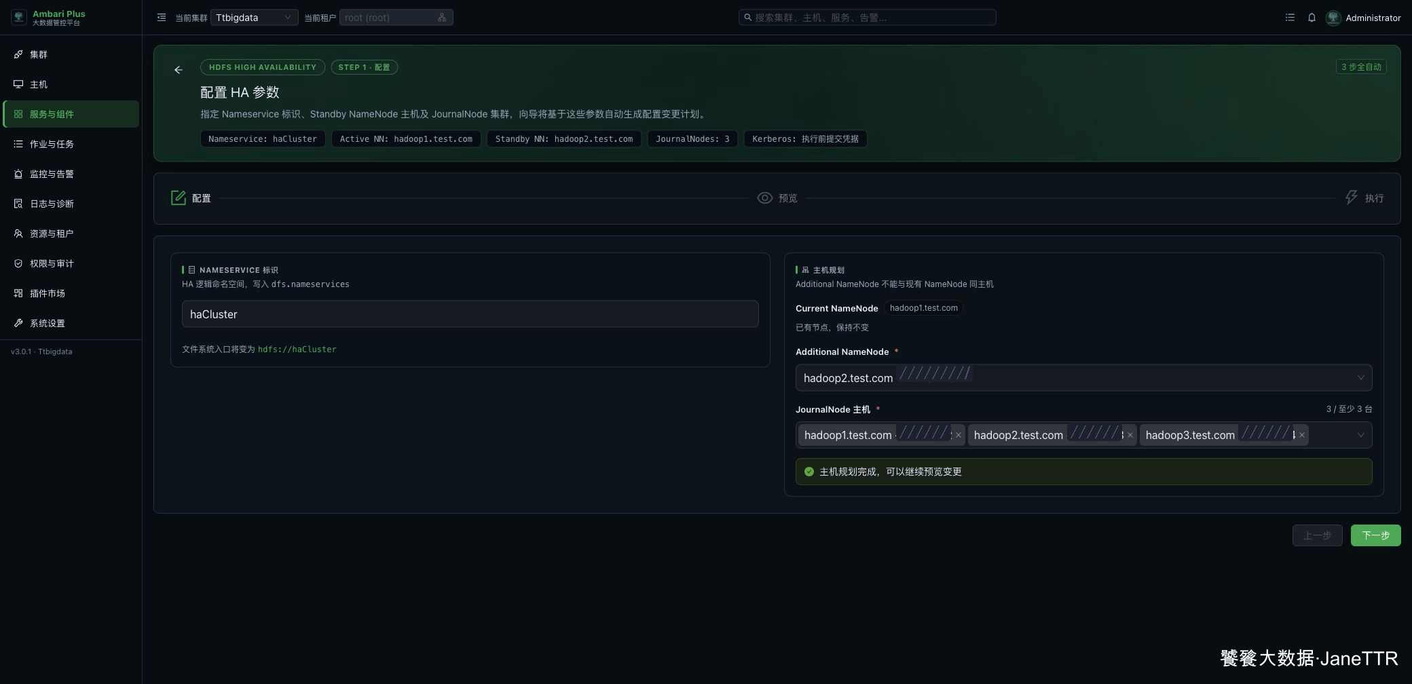Viewport: 1412px width, 684px height.
Task: Open the 日志与诊断 sidebar menu
Action: pyautogui.click(x=71, y=204)
